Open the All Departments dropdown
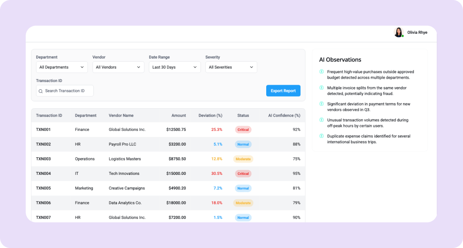This screenshot has height=248, width=463. click(x=62, y=67)
